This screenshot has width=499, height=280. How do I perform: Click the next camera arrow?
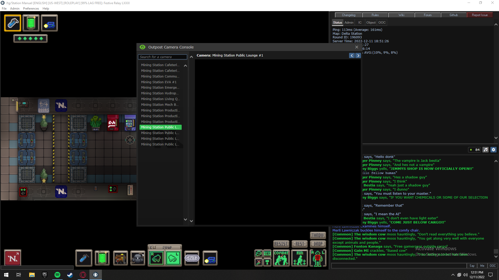pos(358,55)
